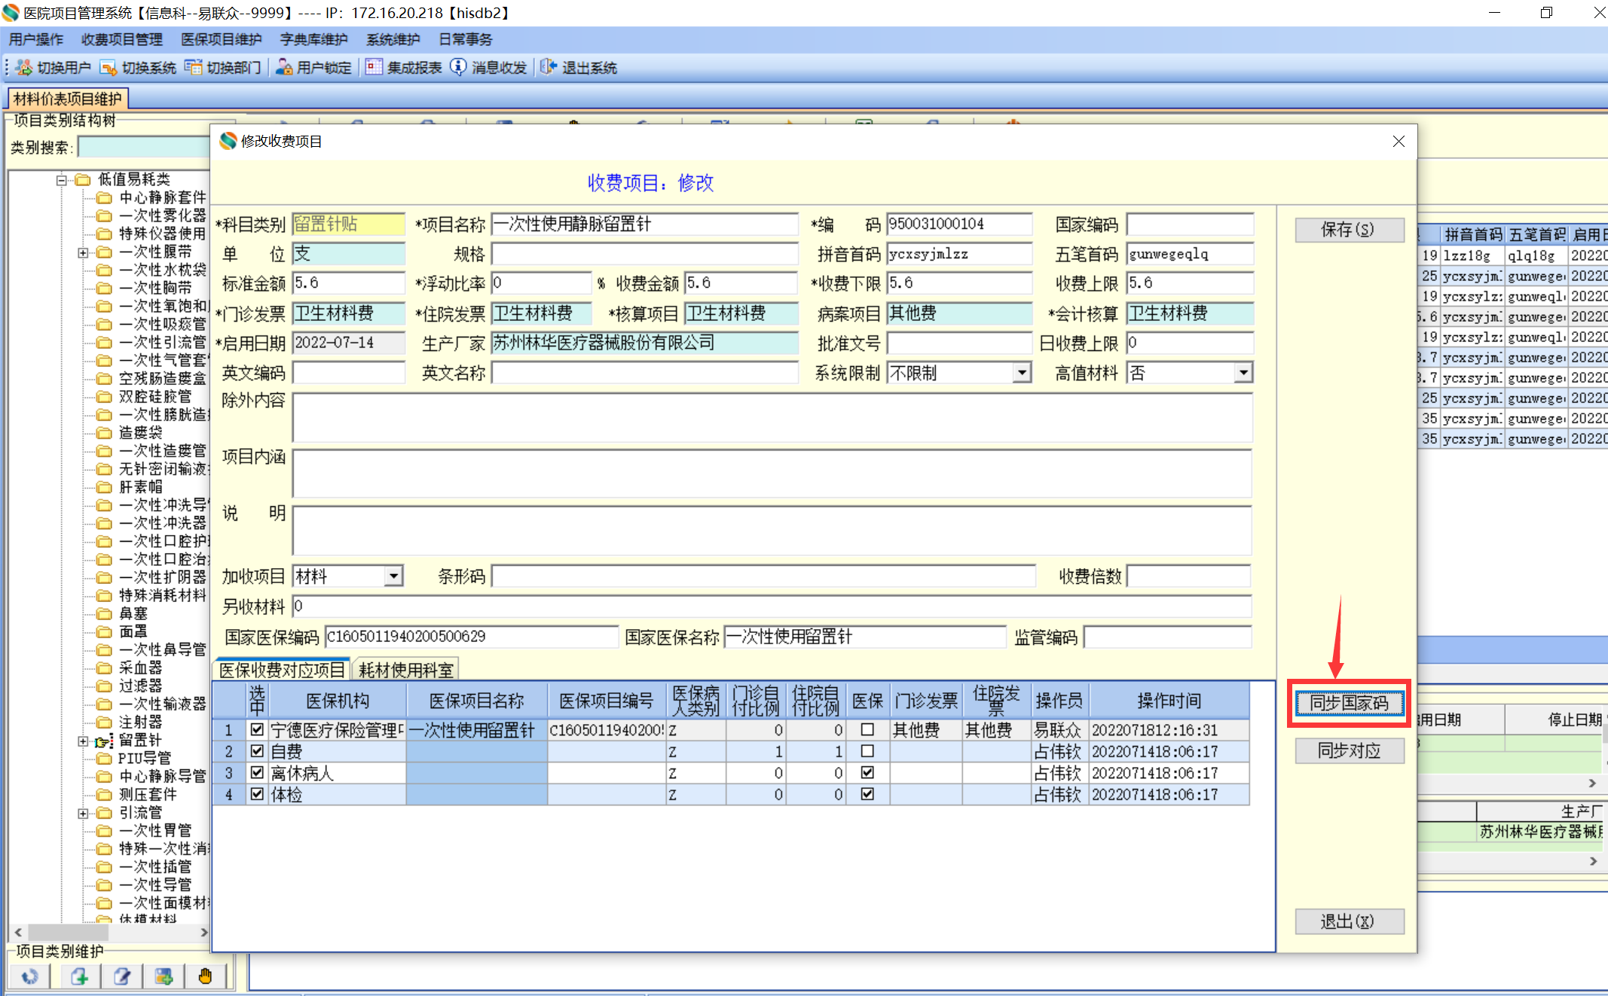The height and width of the screenshot is (996, 1608).
Task: Click the edit pencil icon under 项目类别维护
Action: [x=122, y=976]
